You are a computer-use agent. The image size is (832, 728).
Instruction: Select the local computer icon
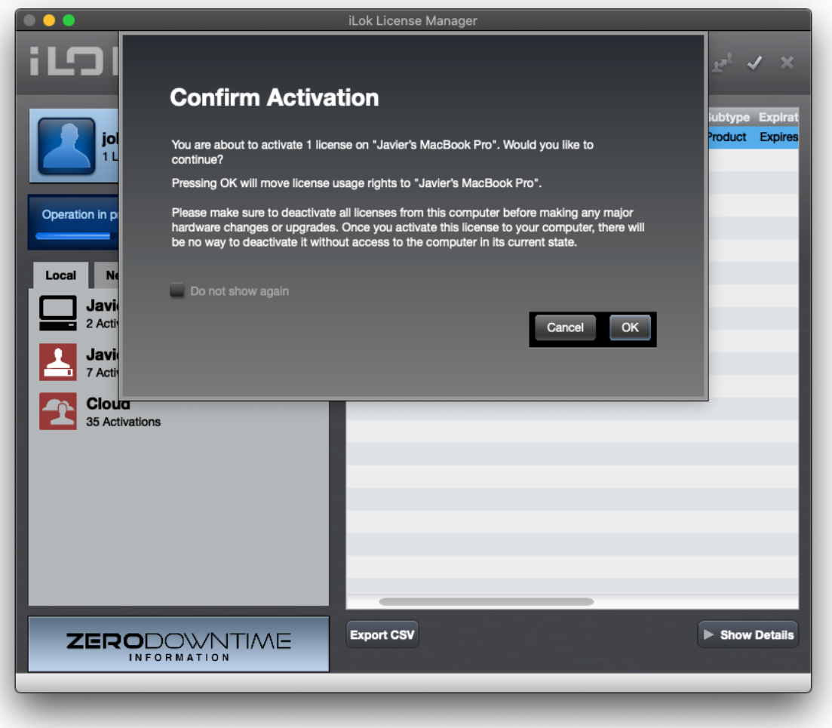click(x=58, y=313)
